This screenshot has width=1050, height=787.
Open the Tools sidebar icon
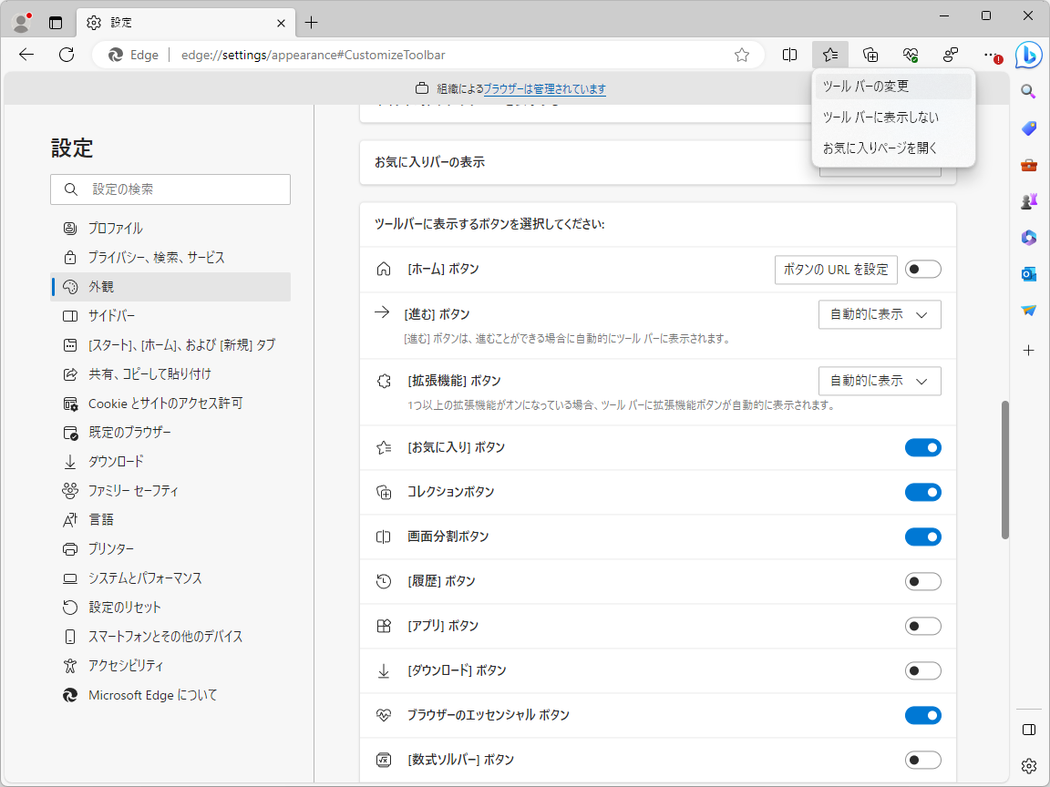1028,165
